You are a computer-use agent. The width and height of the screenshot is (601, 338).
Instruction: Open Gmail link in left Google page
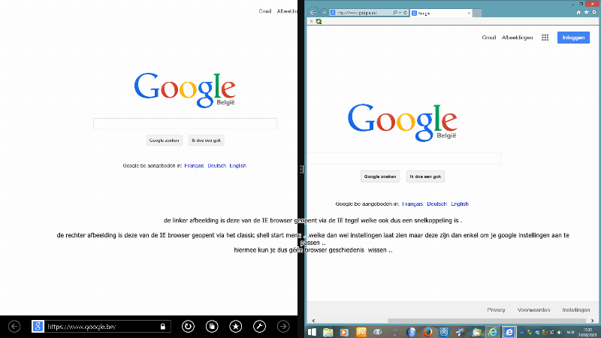click(x=265, y=11)
